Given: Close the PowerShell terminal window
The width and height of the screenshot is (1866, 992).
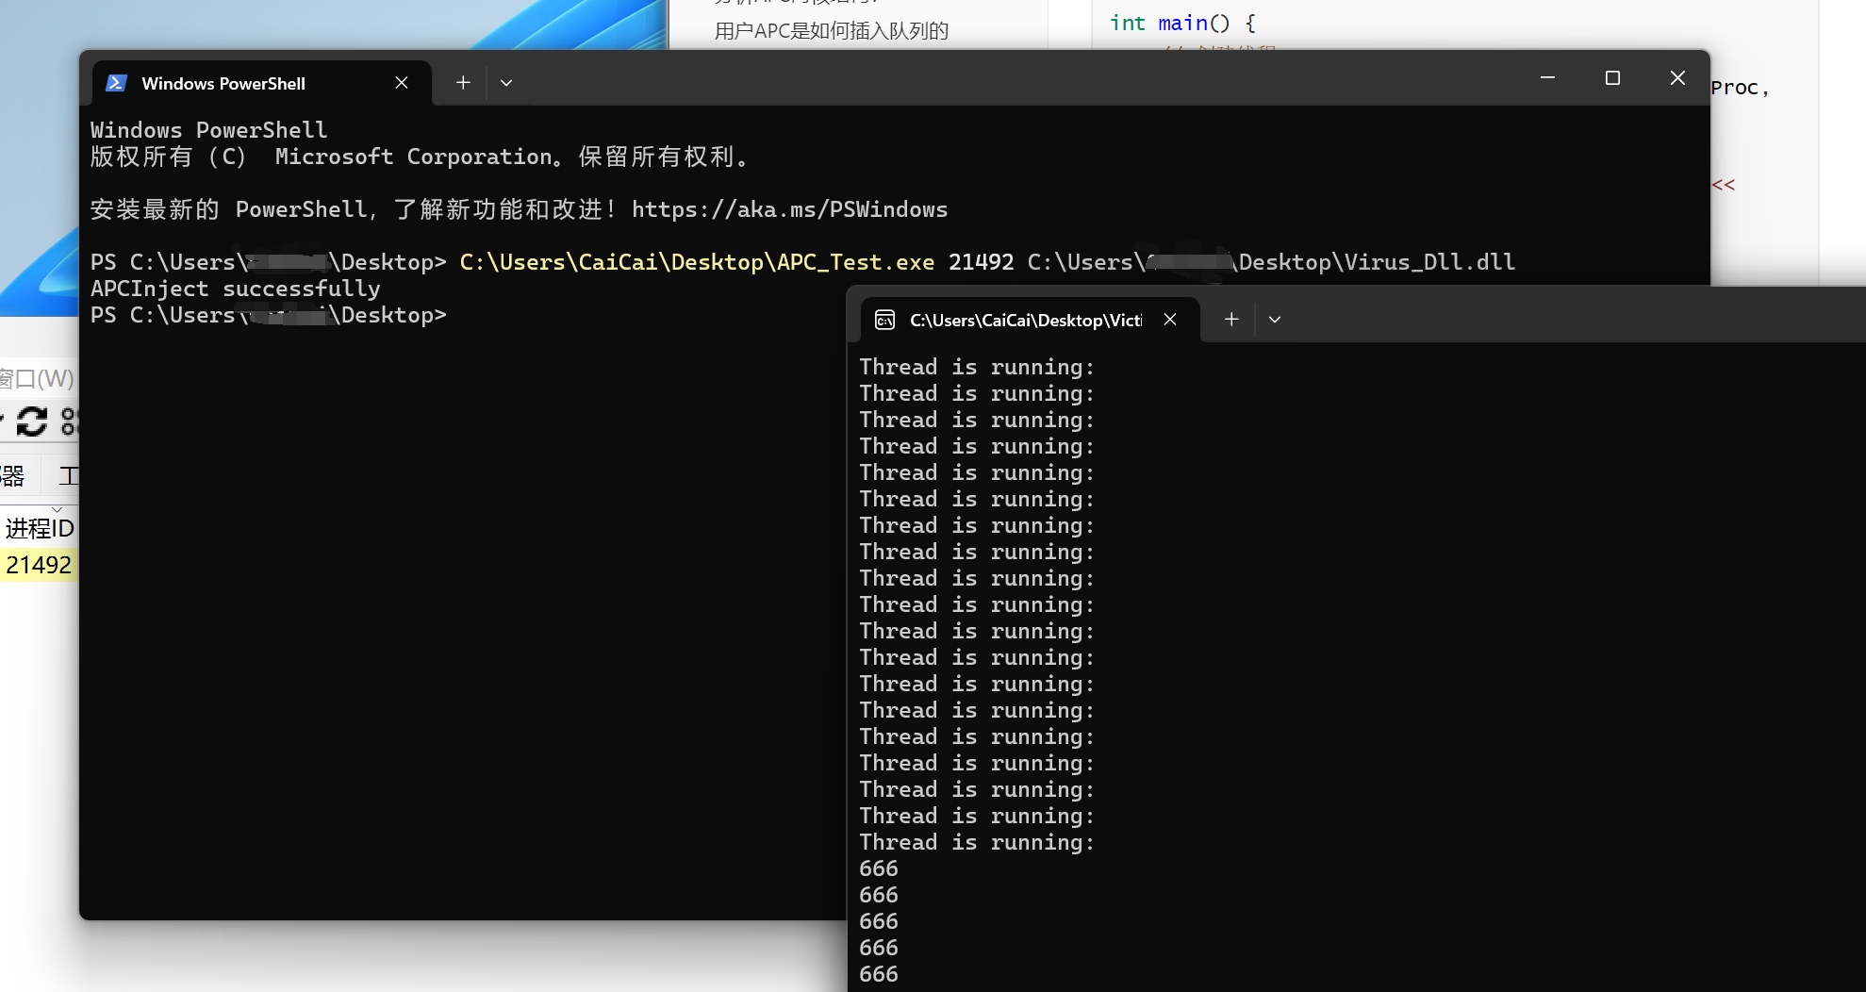Looking at the screenshot, I should pyautogui.click(x=1677, y=78).
